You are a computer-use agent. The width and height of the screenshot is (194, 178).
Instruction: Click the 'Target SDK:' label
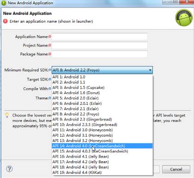tap(38, 79)
